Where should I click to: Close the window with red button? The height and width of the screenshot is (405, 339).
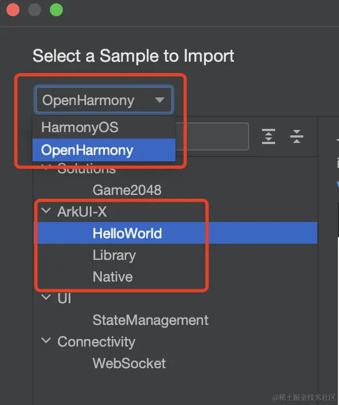tap(13, 10)
